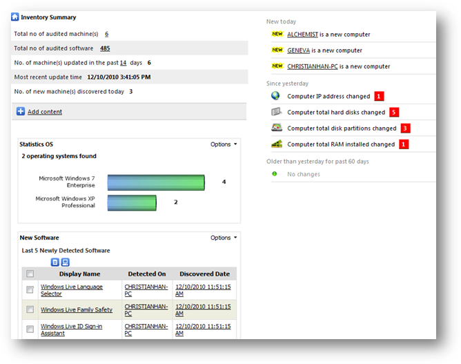This screenshot has height=364, width=461.
Task: Click the 'No changes' text
Action: pos(304,174)
